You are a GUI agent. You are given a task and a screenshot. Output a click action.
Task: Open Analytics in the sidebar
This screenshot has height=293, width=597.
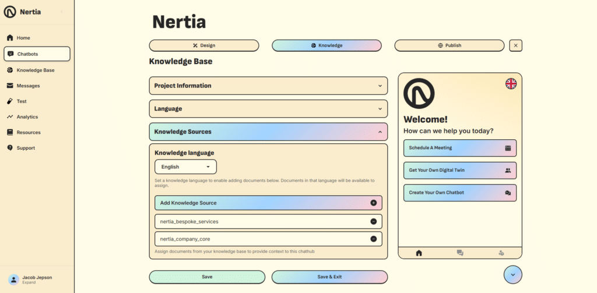pyautogui.click(x=37, y=117)
